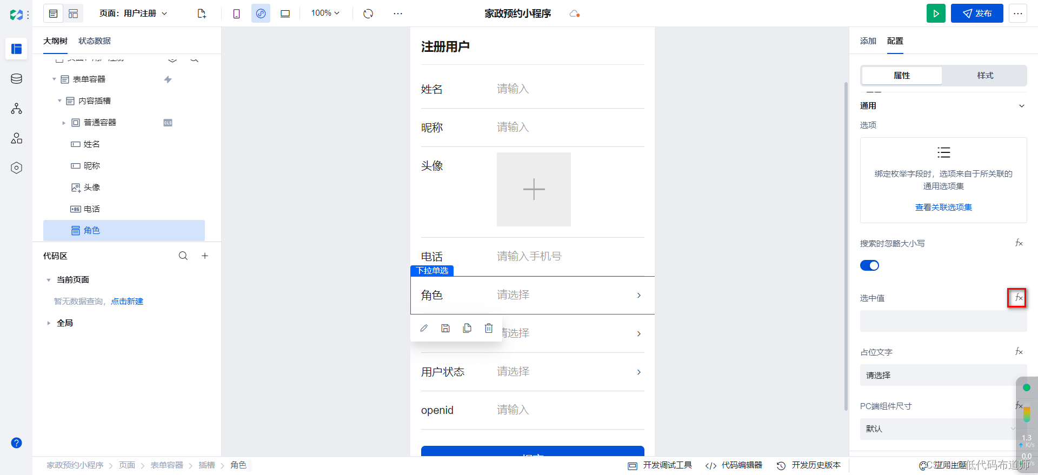Open the 角色 select dropdown on canvas
Screen dimensions: 1038x475
click(x=570, y=295)
